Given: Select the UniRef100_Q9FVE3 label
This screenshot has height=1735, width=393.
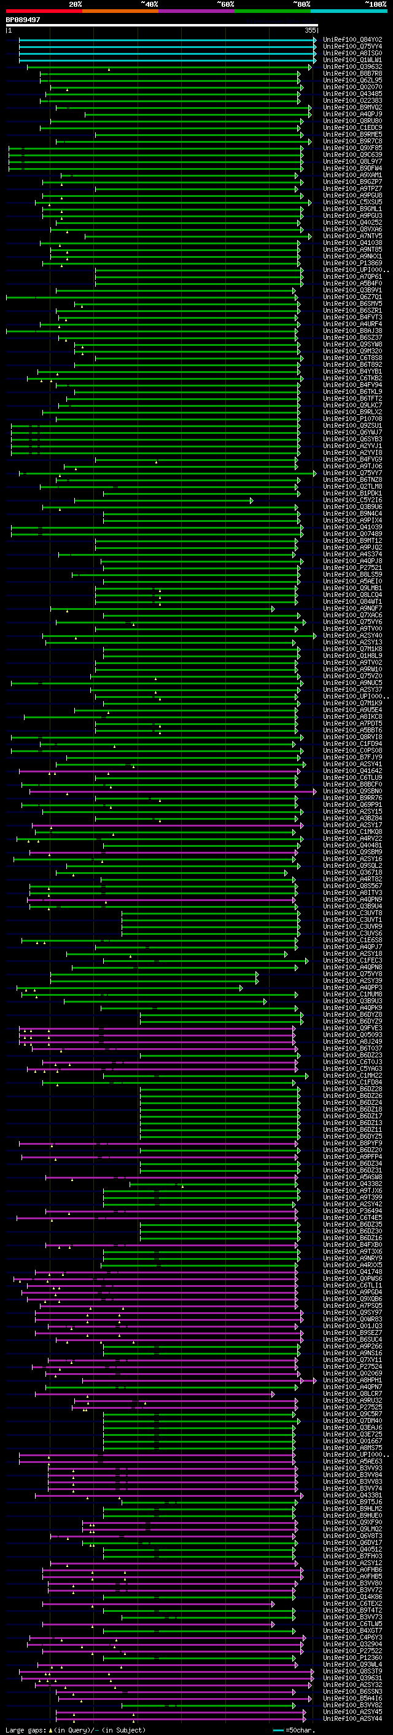Looking at the screenshot, I should point(352,1028).
